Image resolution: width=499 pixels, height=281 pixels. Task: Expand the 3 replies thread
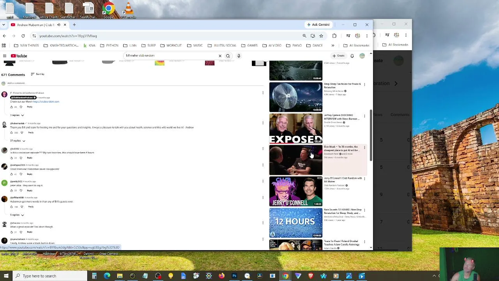(x=17, y=116)
